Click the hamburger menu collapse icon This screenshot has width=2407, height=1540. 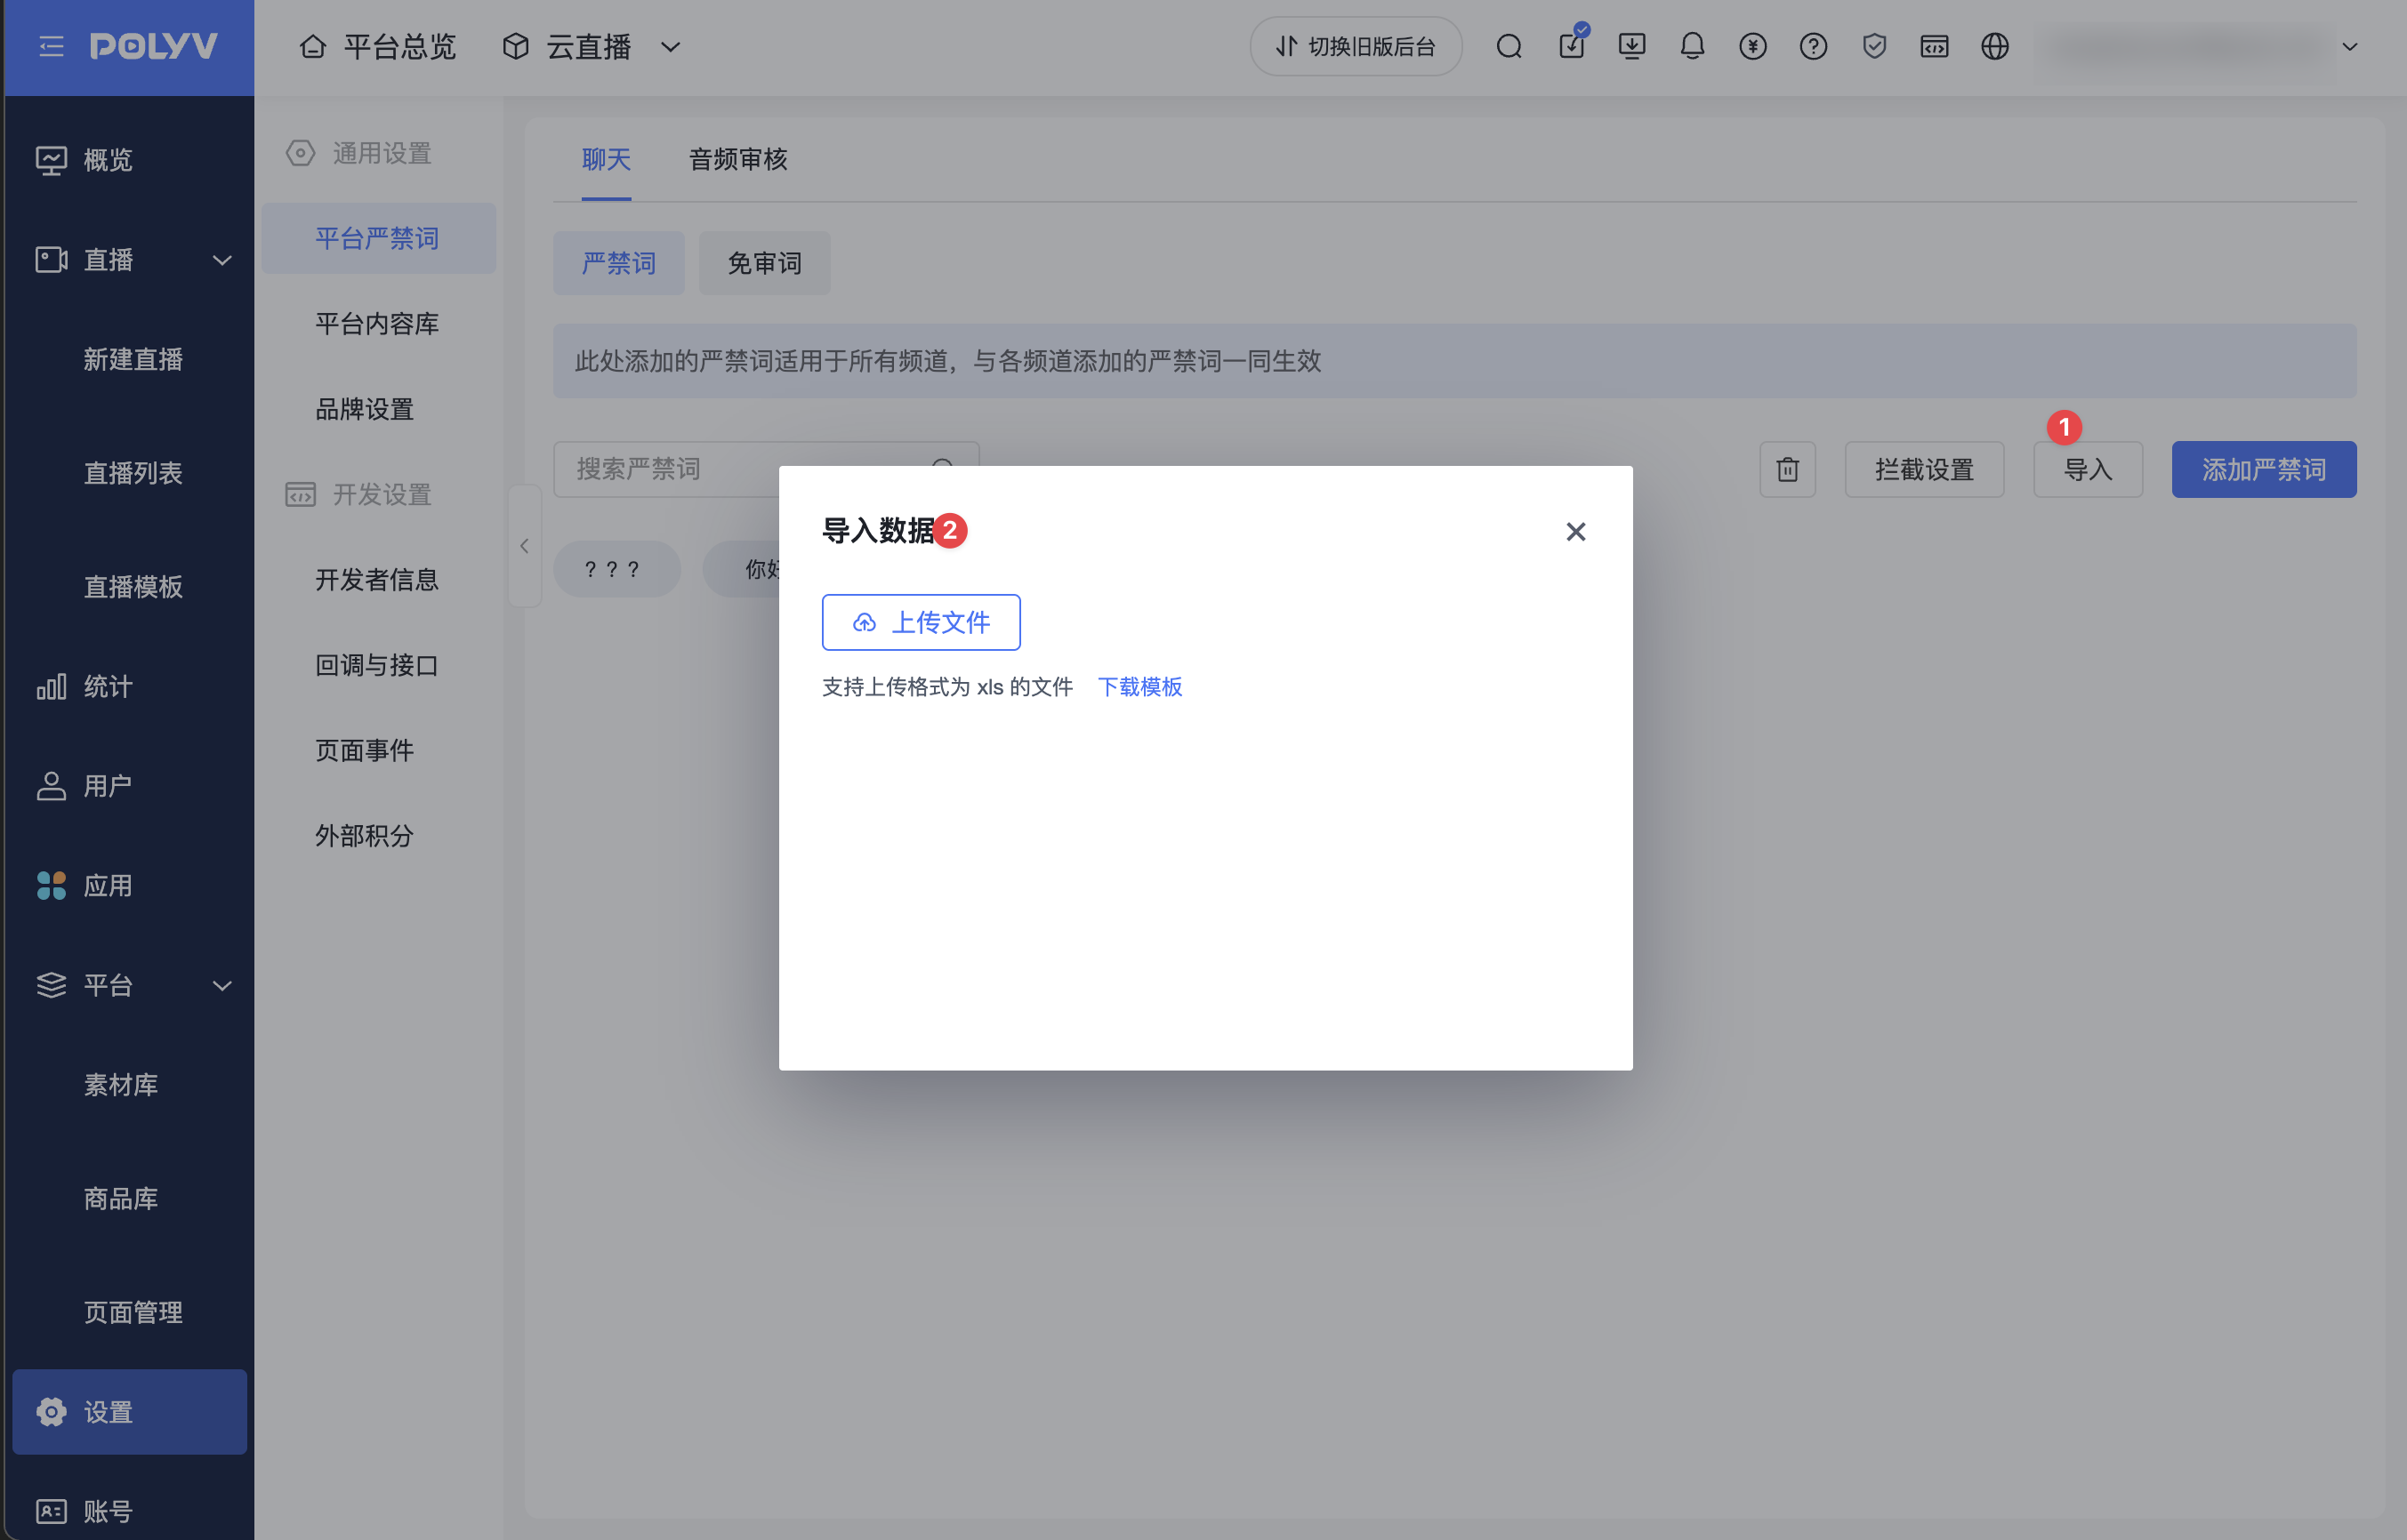[x=51, y=46]
